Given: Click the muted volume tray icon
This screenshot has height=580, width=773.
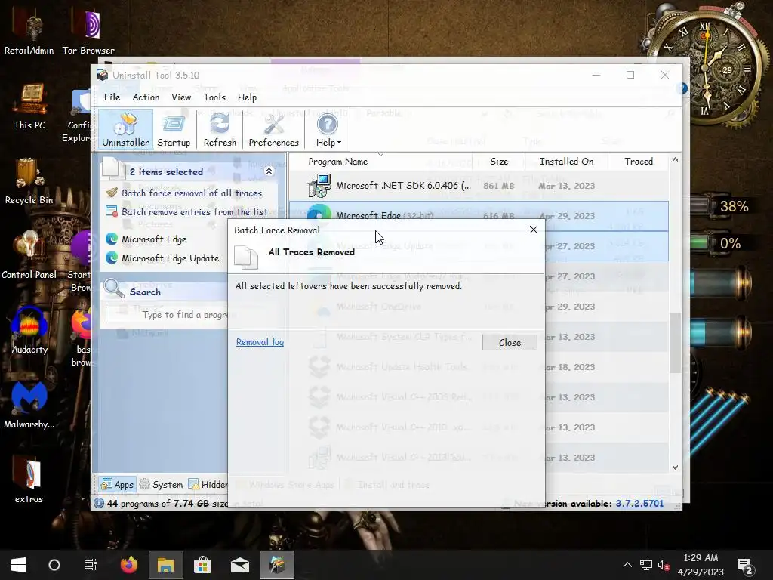Looking at the screenshot, I should click(x=664, y=565).
